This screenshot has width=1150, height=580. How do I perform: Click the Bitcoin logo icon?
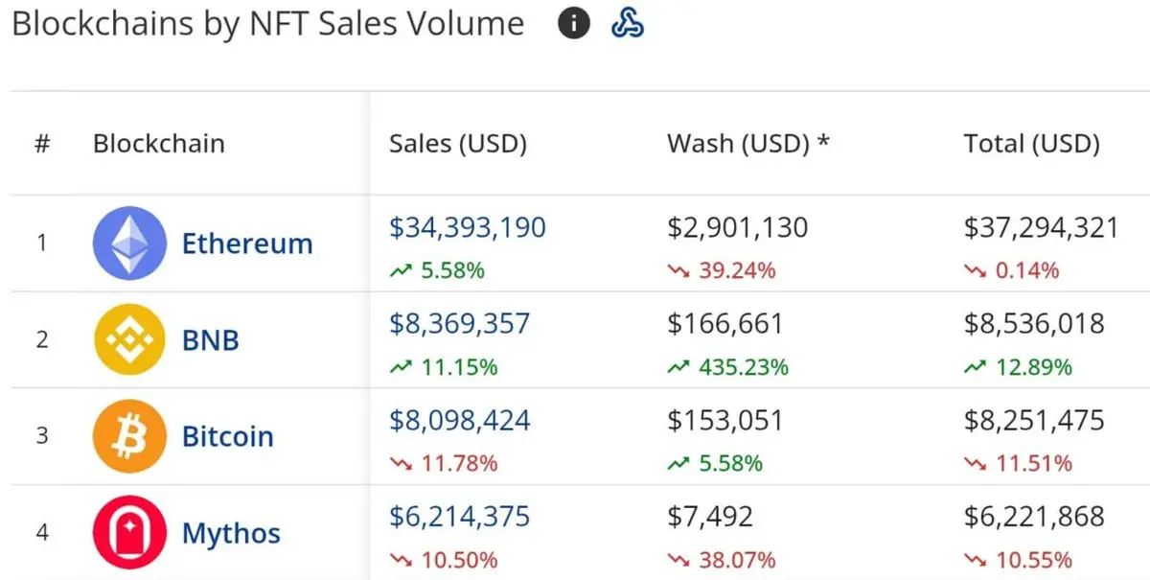coord(129,436)
